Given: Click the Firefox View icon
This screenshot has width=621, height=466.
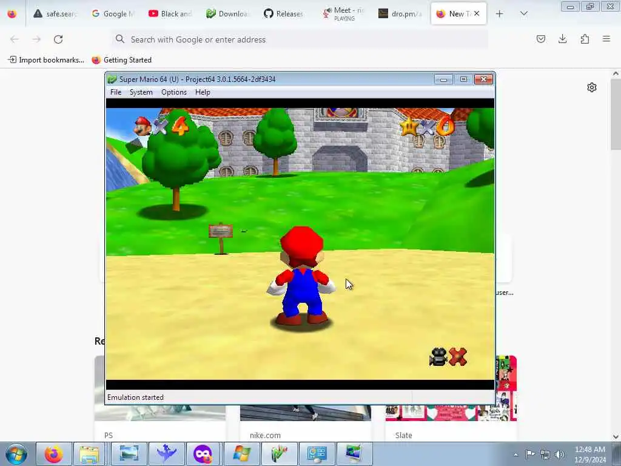Looking at the screenshot, I should click(12, 14).
